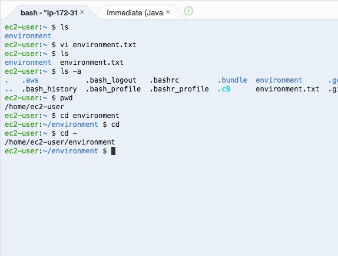The width and height of the screenshot is (338, 256).
Task: Click 'environment.txt' in ls -a output
Action: click(287, 89)
